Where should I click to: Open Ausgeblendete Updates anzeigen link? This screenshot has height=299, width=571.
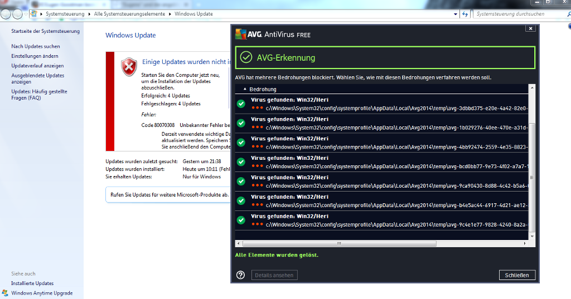[x=37, y=79]
